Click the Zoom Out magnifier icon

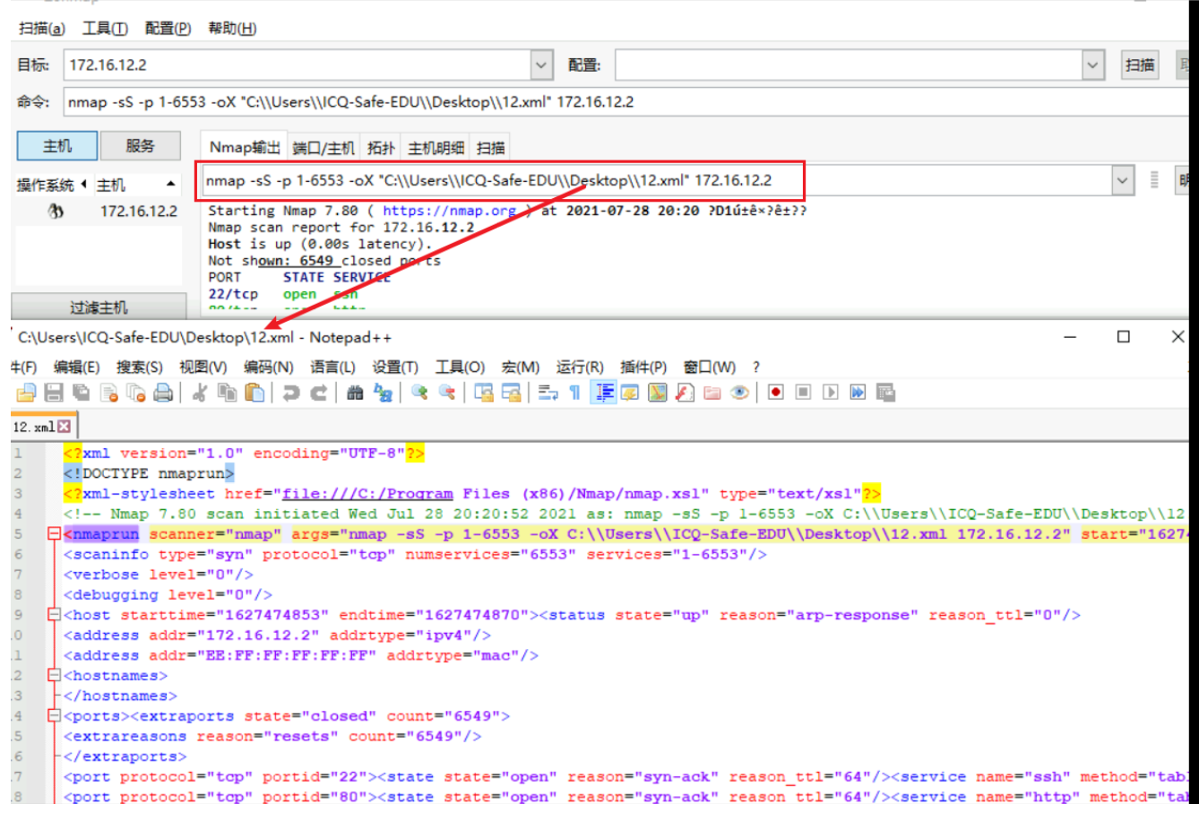click(446, 393)
